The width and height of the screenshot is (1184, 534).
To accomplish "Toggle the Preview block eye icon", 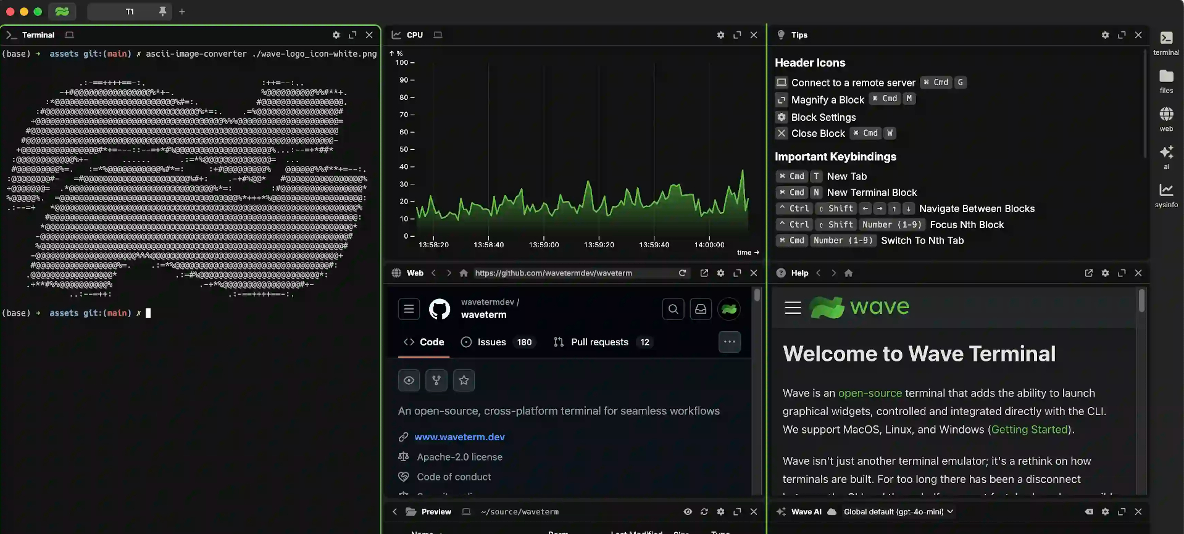I will click(687, 512).
